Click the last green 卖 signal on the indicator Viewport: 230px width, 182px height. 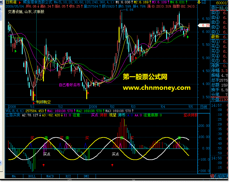pos(179,138)
